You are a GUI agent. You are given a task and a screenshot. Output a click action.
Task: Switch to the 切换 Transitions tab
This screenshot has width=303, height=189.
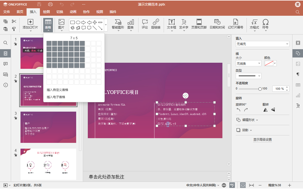(x=60, y=12)
